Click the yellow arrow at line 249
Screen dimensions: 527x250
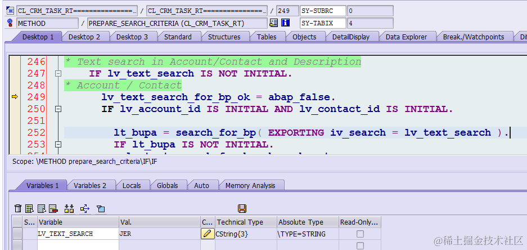pos(15,97)
